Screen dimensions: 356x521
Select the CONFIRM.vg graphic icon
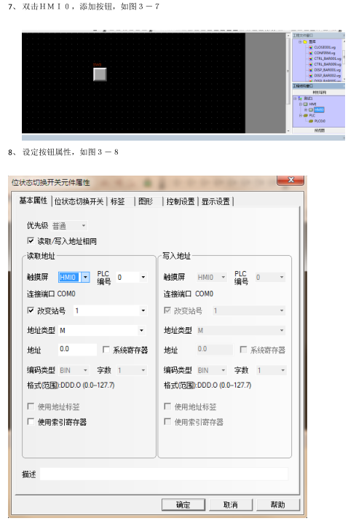pyautogui.click(x=311, y=53)
